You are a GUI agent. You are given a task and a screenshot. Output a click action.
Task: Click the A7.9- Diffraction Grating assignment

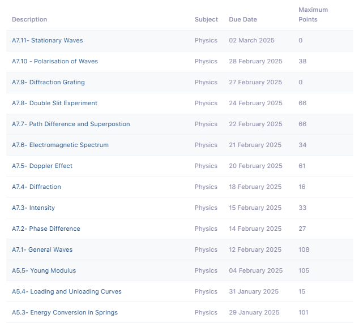coord(48,82)
